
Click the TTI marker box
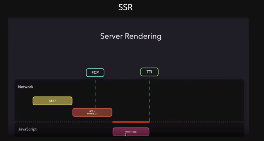click(149, 72)
